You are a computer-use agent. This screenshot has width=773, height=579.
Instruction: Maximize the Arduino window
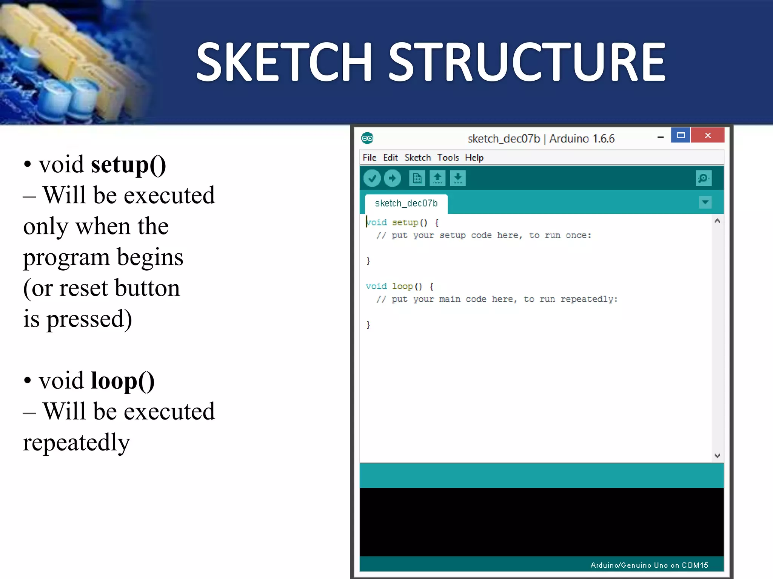point(681,135)
